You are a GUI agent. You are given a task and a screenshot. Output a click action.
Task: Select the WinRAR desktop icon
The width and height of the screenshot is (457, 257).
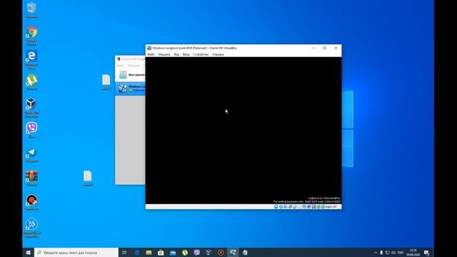[x=31, y=178]
